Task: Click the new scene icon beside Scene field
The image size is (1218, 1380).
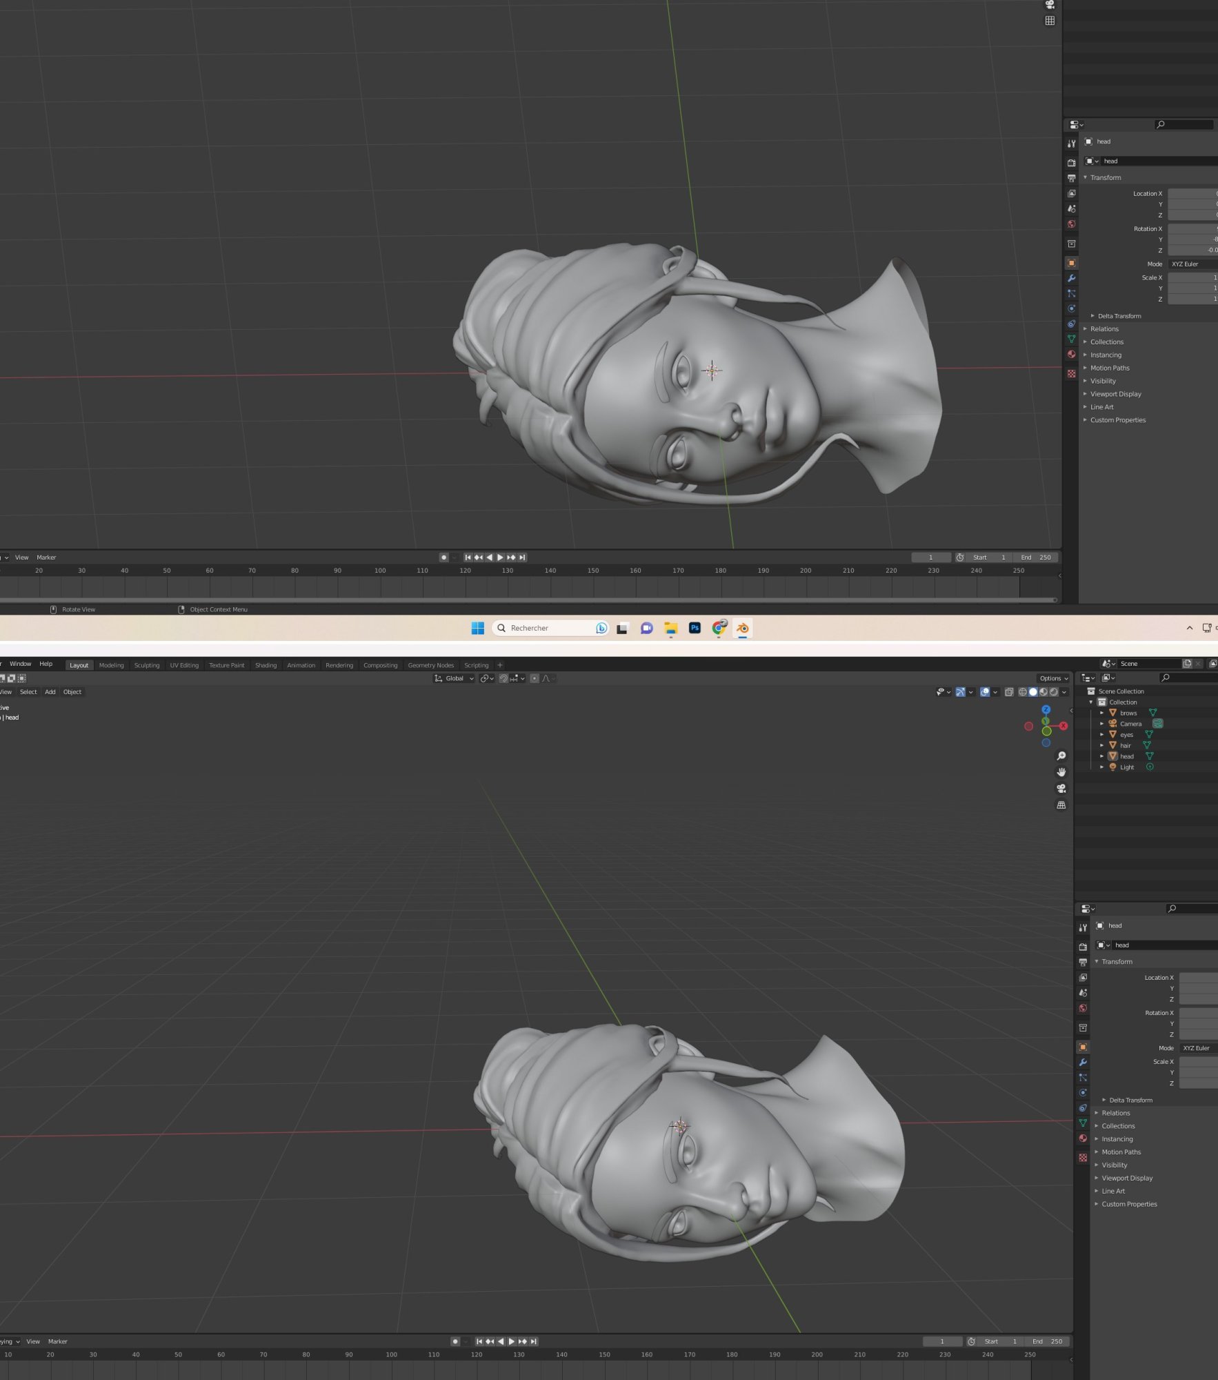Action: pyautogui.click(x=1188, y=664)
